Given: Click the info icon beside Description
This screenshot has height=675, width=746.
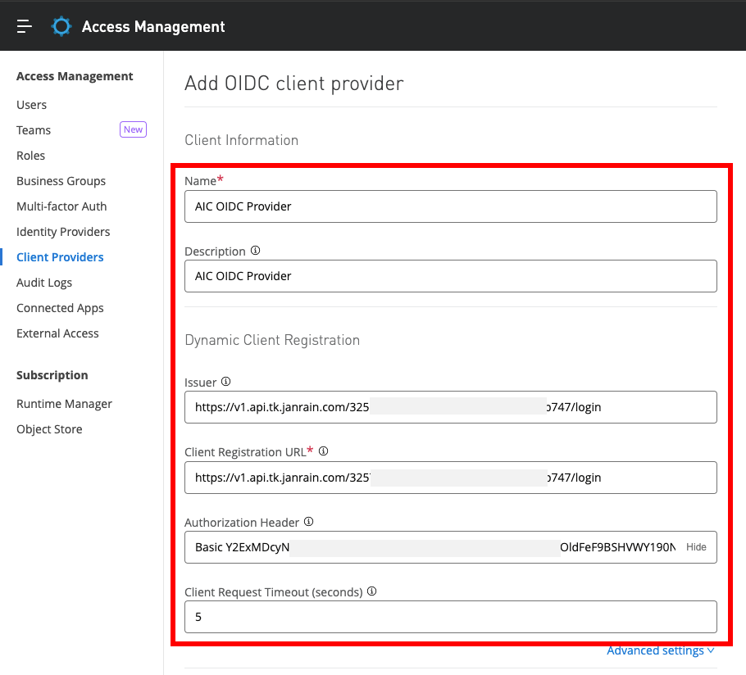Looking at the screenshot, I should [255, 251].
